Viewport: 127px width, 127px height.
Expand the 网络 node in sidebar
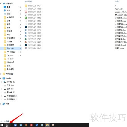click(x=1, y=104)
